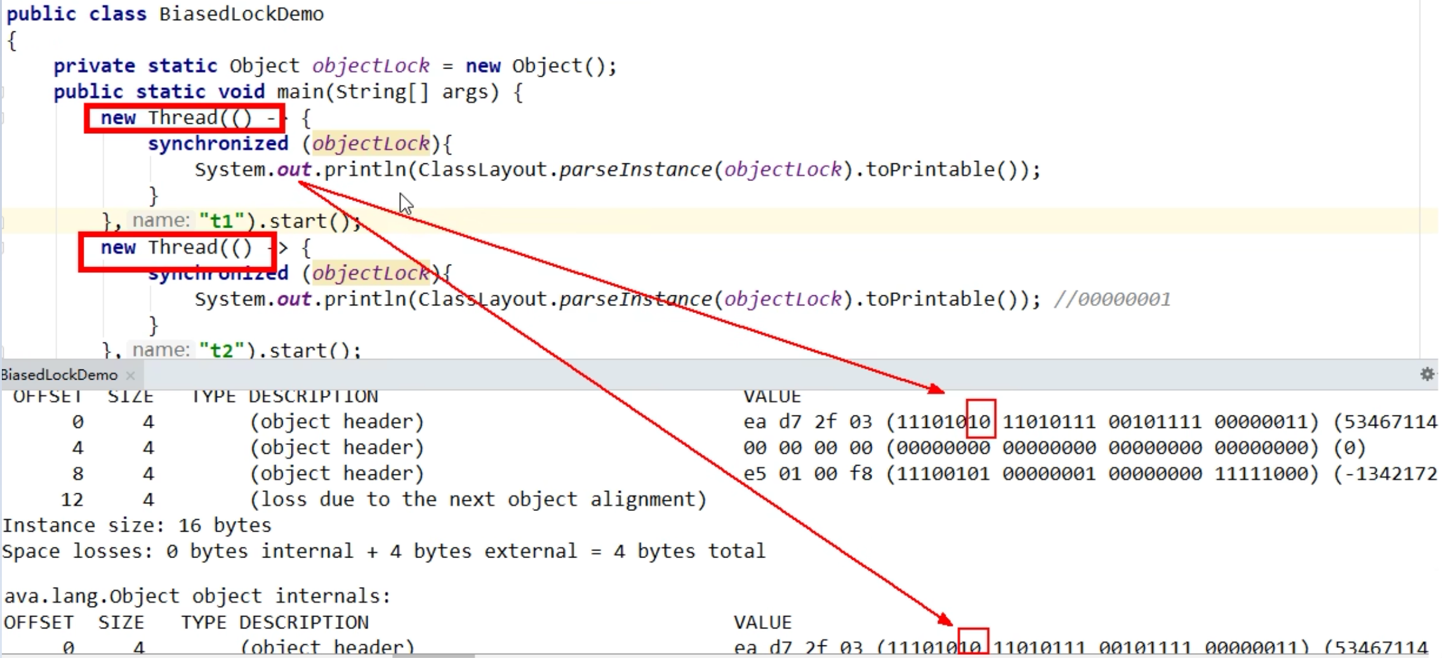Collapse the second new Thread lambda fold
This screenshot has width=1442, height=658.
[3, 248]
